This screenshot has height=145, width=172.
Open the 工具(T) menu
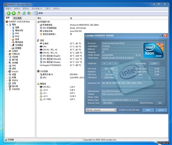point(48,9)
